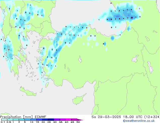Image resolution: width=160 pixels, height=123 pixels.
Task: Click the 'ECMWF' model label
Action: click(x=40, y=117)
